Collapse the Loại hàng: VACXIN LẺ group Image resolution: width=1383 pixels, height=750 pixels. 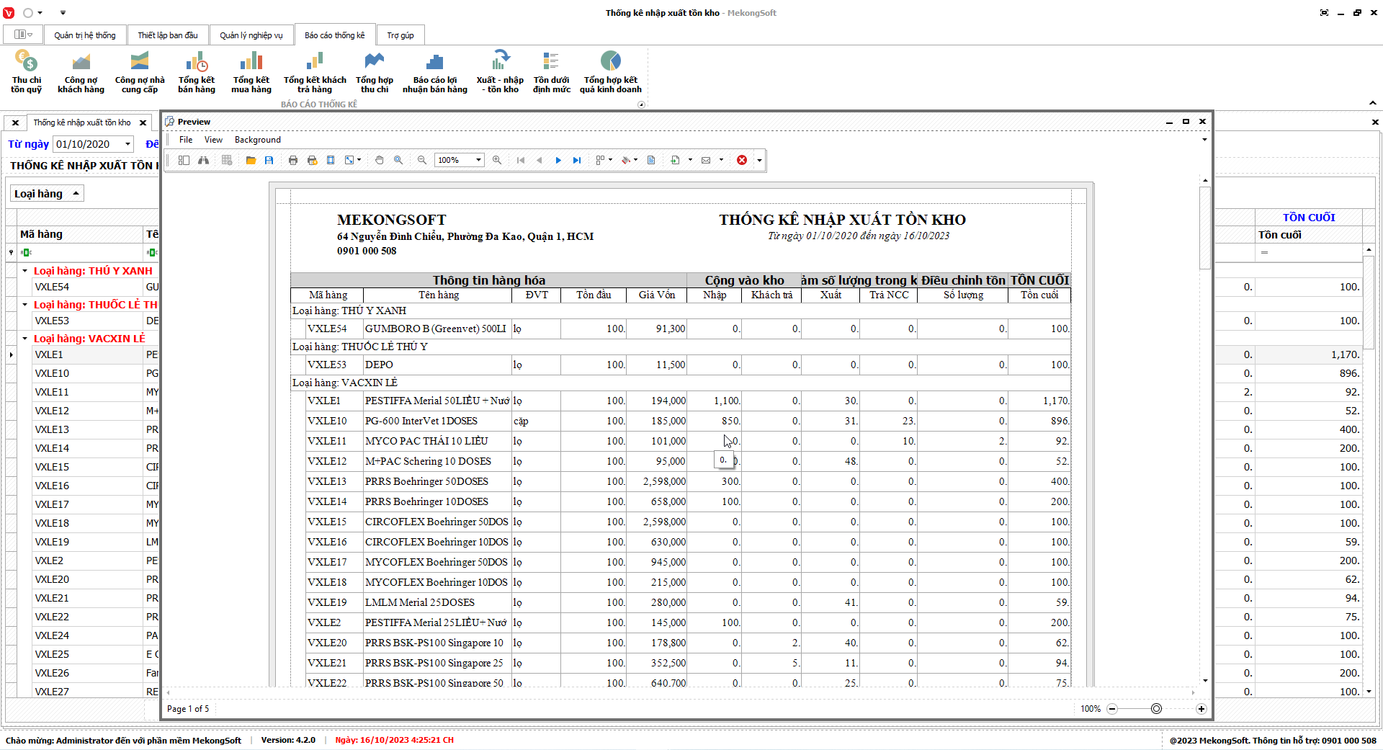pyautogui.click(x=24, y=339)
